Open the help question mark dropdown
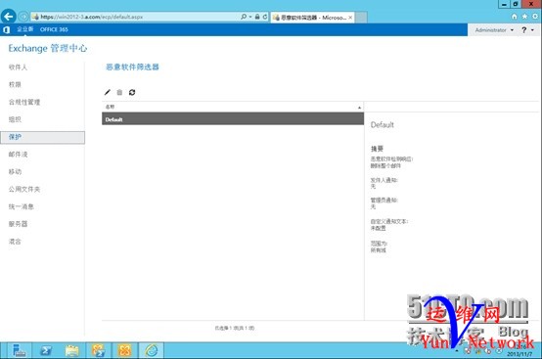The image size is (542, 359). click(527, 30)
